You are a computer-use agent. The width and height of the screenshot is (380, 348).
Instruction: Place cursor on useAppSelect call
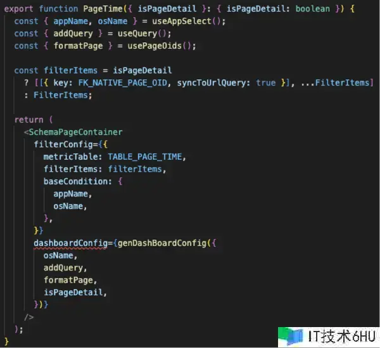(x=182, y=21)
